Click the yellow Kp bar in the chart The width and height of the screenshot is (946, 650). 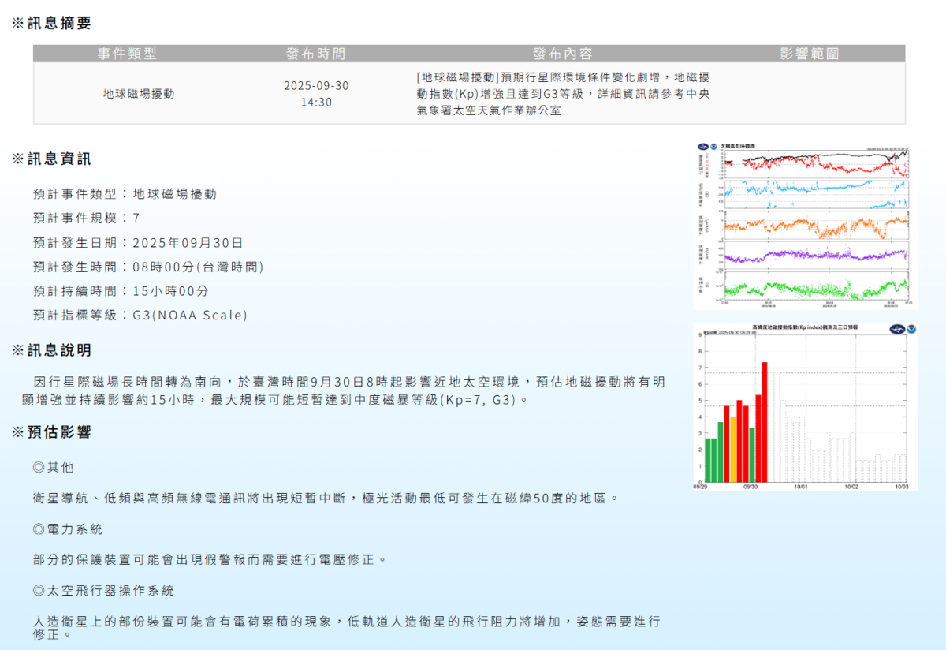coord(733,449)
